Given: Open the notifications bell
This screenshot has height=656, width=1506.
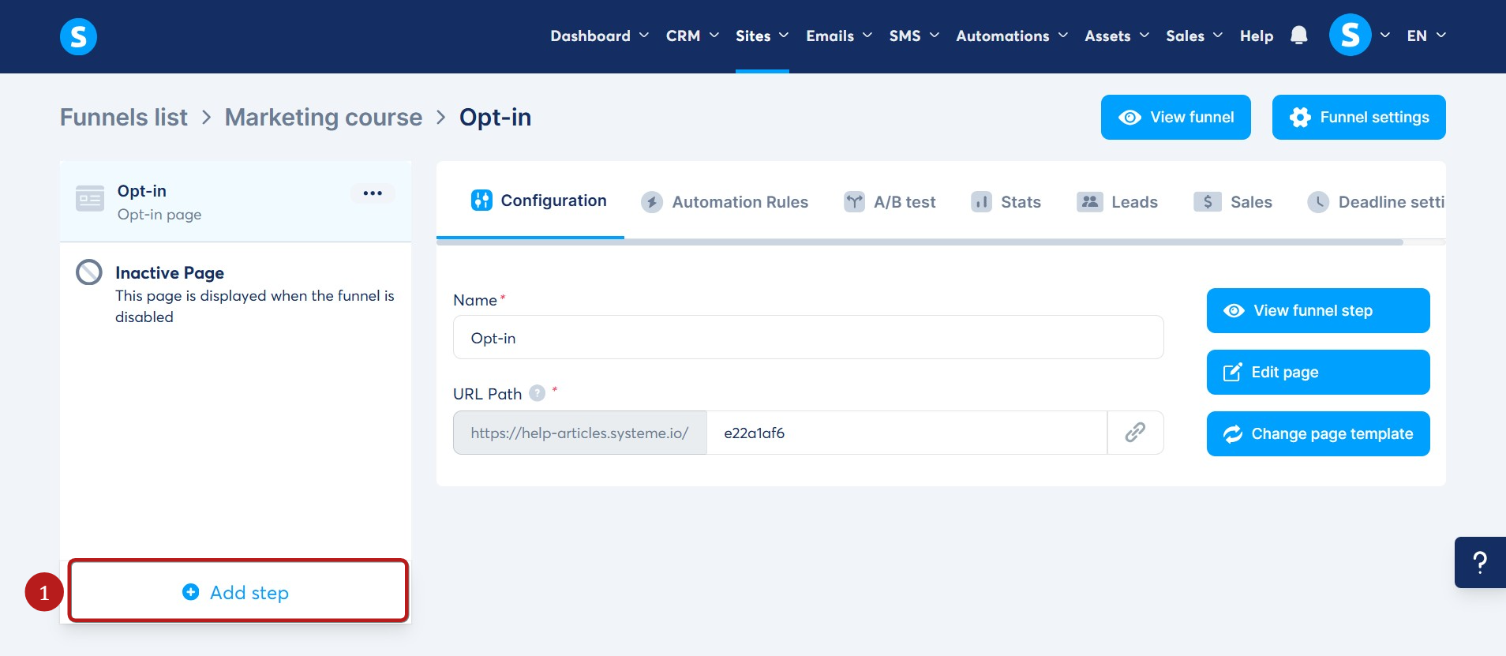Looking at the screenshot, I should click(x=1298, y=36).
